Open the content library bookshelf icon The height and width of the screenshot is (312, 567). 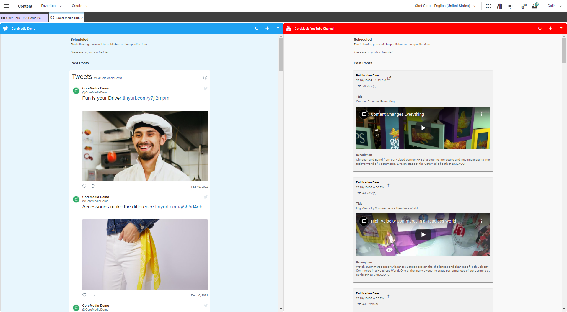pyautogui.click(x=499, y=6)
